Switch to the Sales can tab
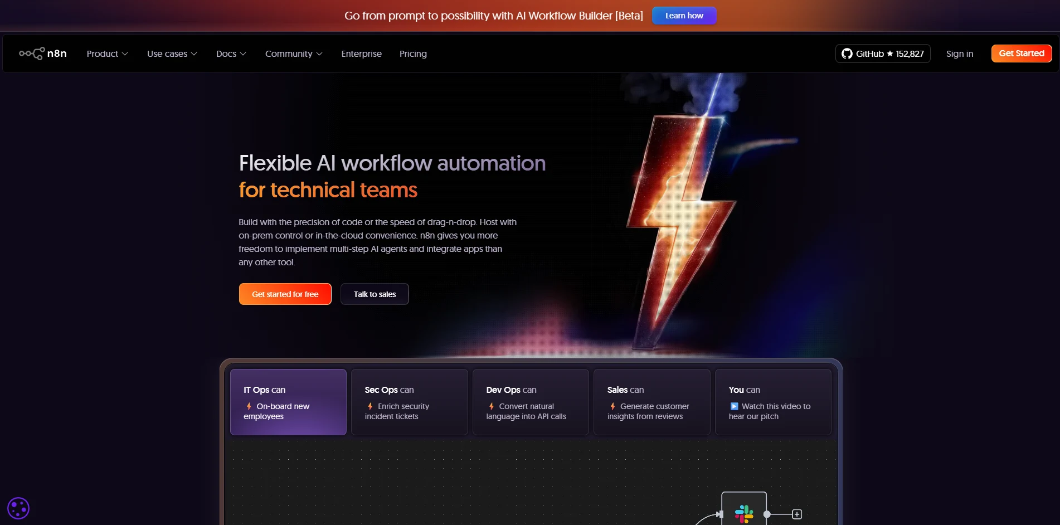This screenshot has height=525, width=1060. (x=651, y=402)
